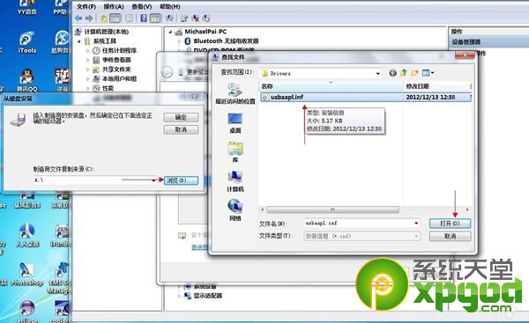Click the 浏览(B)... button
This screenshot has width=529, height=323.
(181, 180)
